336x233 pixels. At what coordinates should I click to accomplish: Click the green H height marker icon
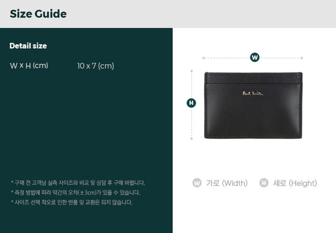(191, 103)
